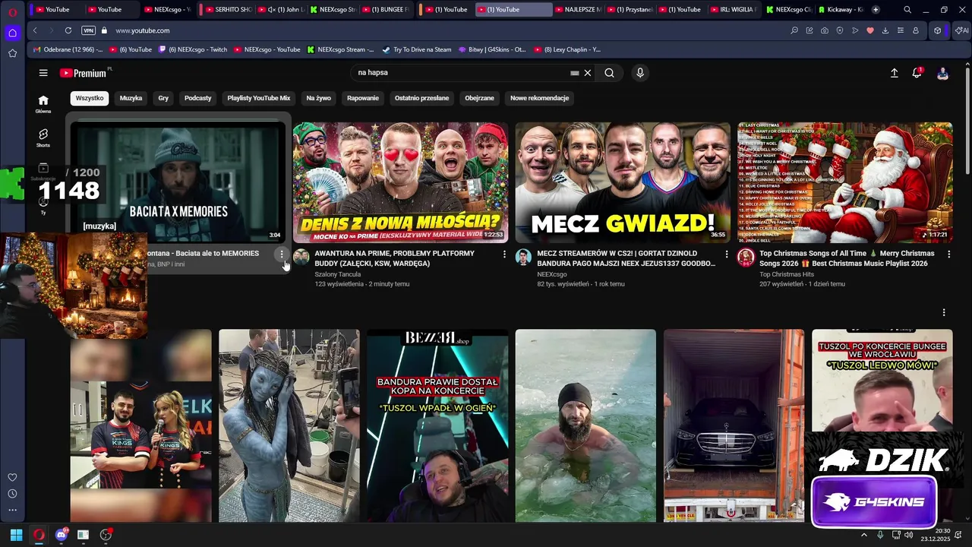
Task: Open a new tab with the plus button
Action: (x=876, y=9)
